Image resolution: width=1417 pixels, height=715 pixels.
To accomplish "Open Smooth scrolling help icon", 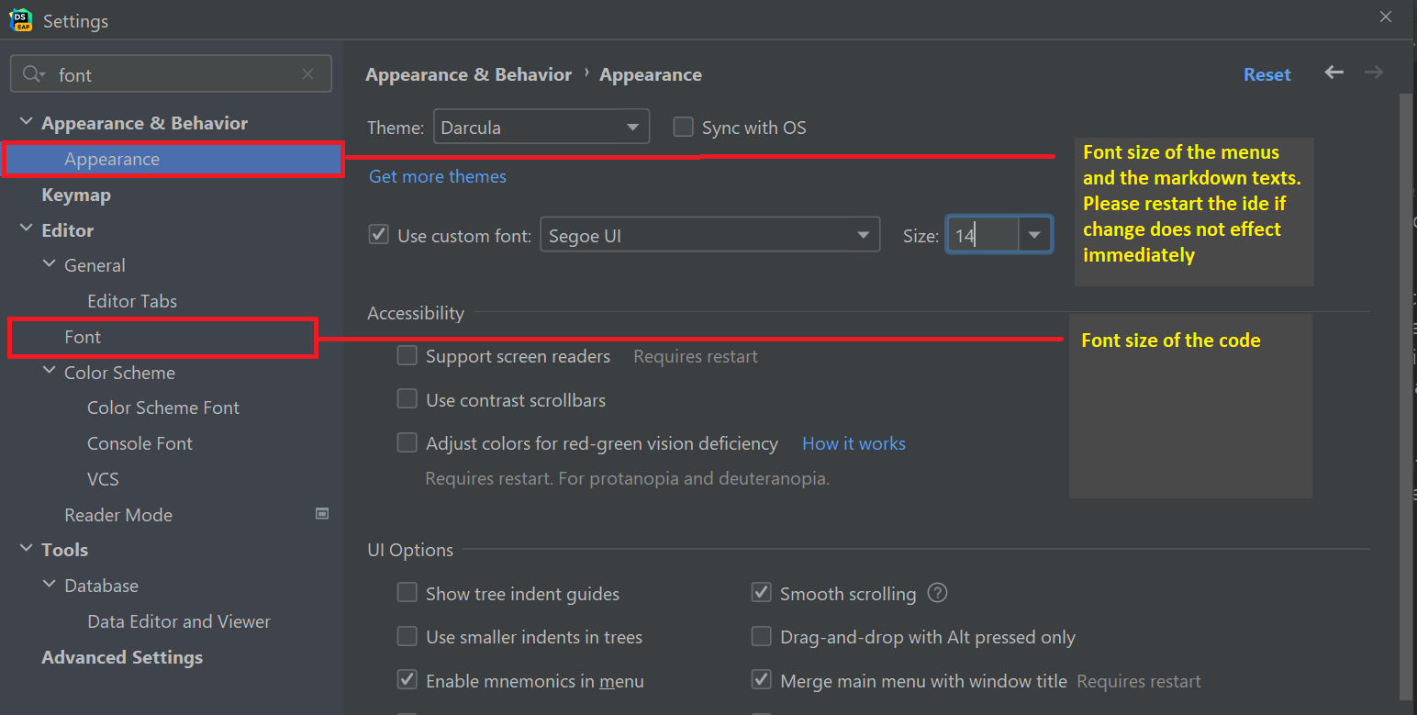I will click(937, 593).
